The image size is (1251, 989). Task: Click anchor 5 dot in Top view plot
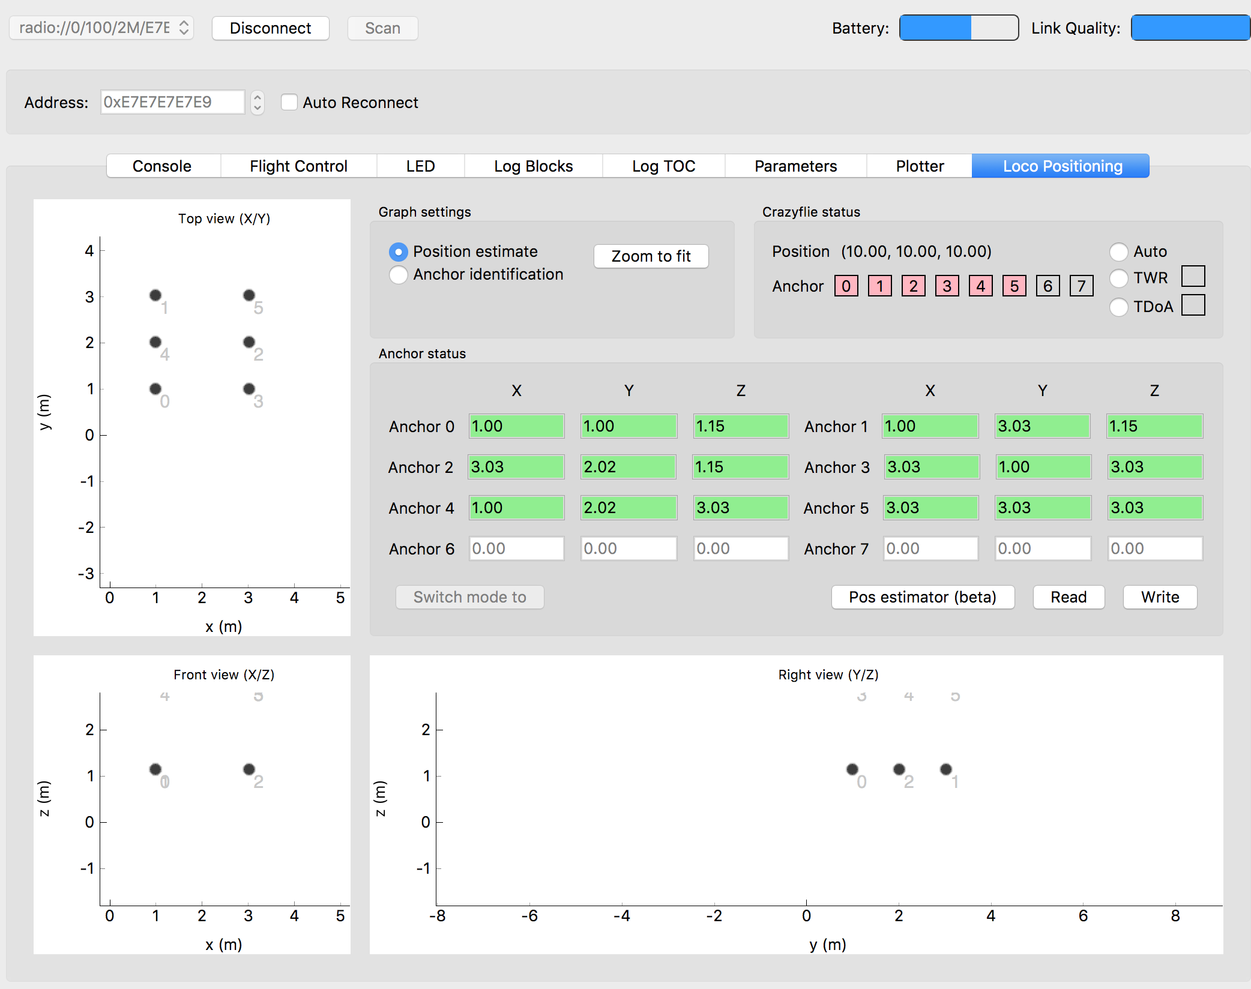point(249,295)
